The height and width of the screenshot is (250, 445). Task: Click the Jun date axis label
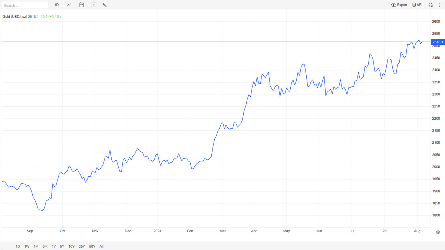(319, 231)
